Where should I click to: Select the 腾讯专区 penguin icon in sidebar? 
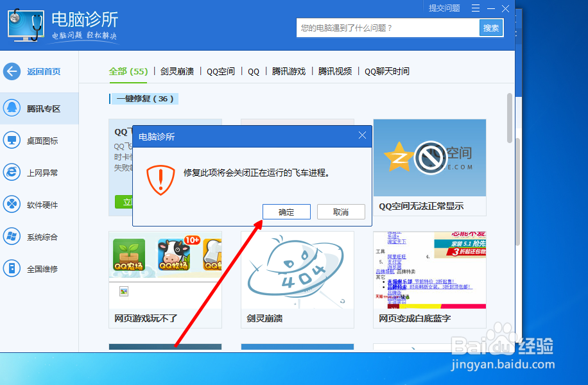point(12,108)
